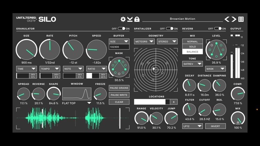This screenshot has height=146, width=260.
Task: Click the buffer size 132300 field
Action: click(x=119, y=47)
